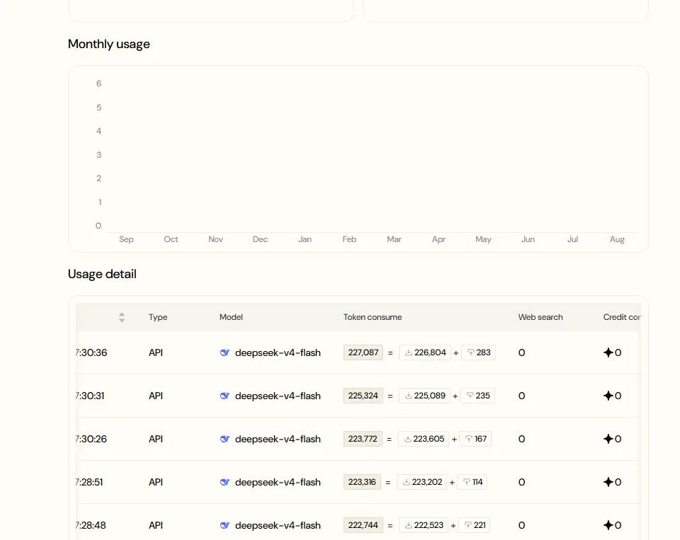Click output token icon beside 167
Screen dimensions: 680x540
[x=468, y=439]
